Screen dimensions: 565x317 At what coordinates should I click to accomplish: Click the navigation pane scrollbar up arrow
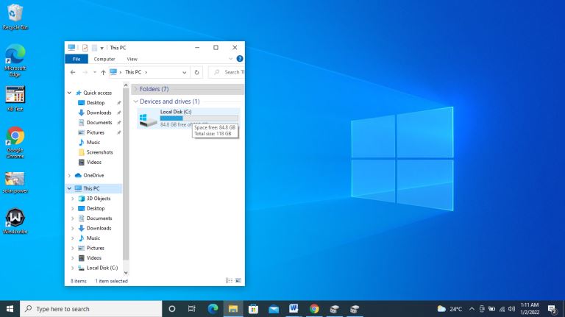(126, 85)
